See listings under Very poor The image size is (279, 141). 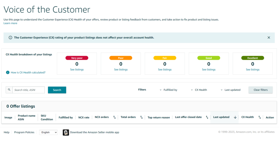(x=77, y=70)
